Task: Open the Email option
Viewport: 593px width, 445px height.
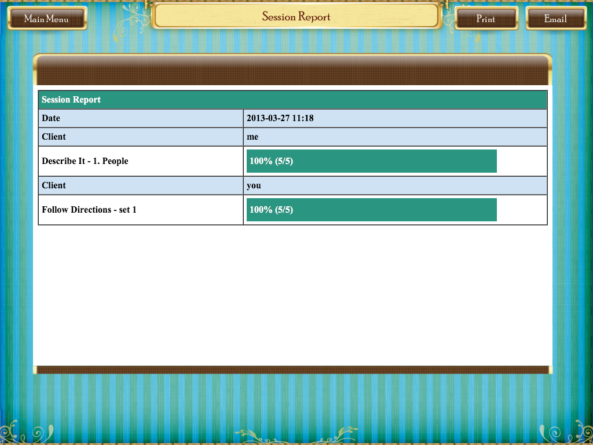Action: coord(555,19)
